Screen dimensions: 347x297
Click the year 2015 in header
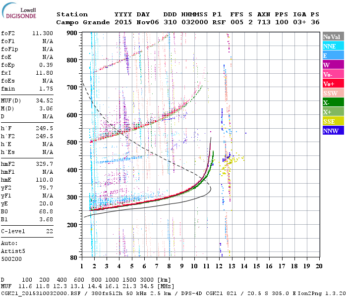click(x=123, y=22)
